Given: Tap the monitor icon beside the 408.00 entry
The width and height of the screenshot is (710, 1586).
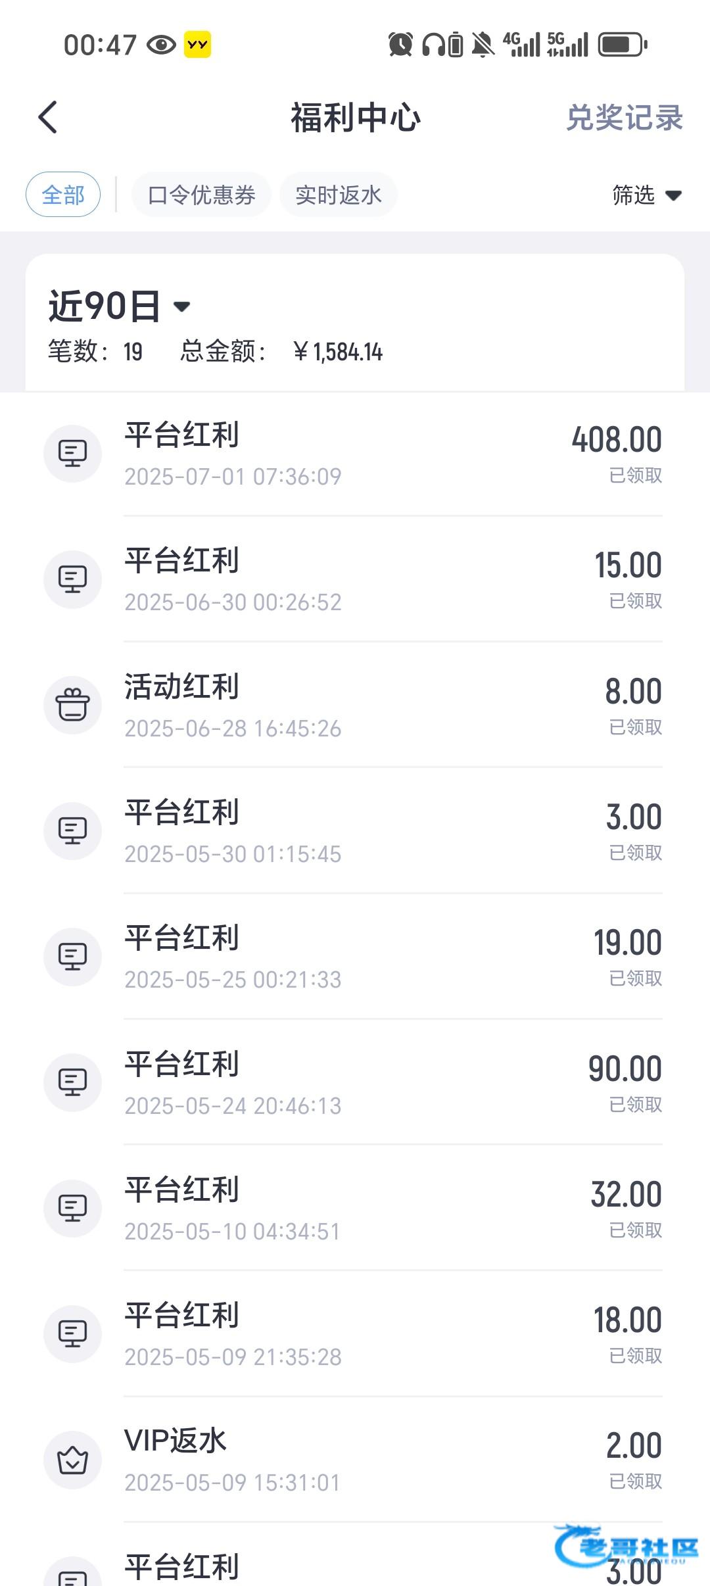Looking at the screenshot, I should (x=72, y=454).
